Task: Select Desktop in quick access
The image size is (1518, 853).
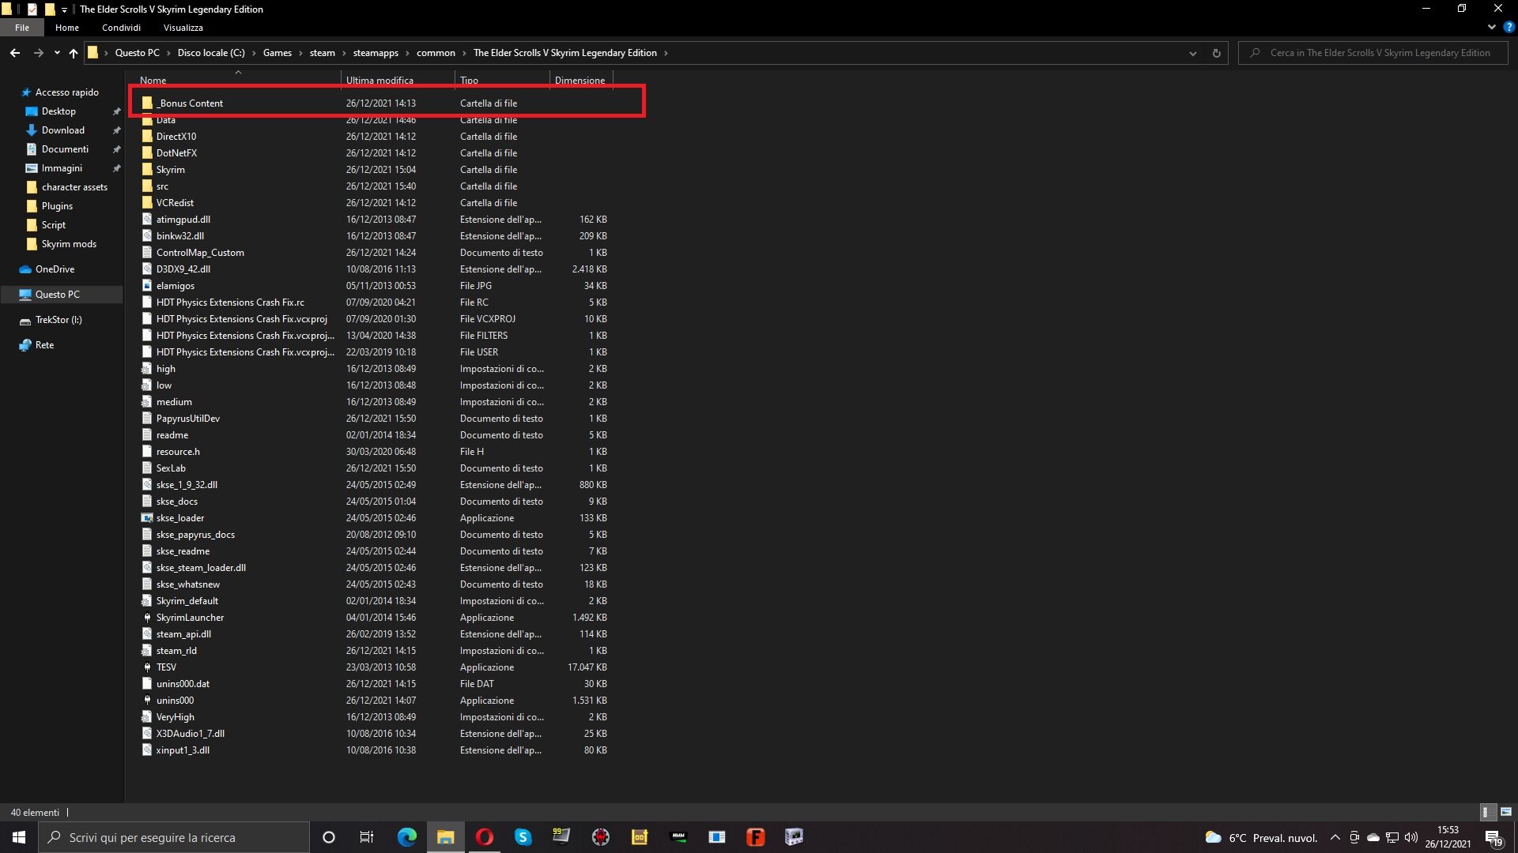Action: click(x=59, y=111)
